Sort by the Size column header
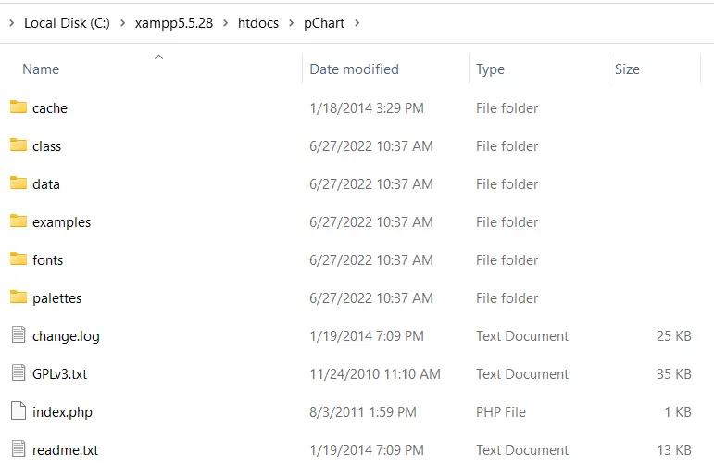The width and height of the screenshot is (714, 467). (x=627, y=69)
